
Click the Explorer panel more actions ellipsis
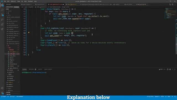pyautogui.click(x=18, y=4)
